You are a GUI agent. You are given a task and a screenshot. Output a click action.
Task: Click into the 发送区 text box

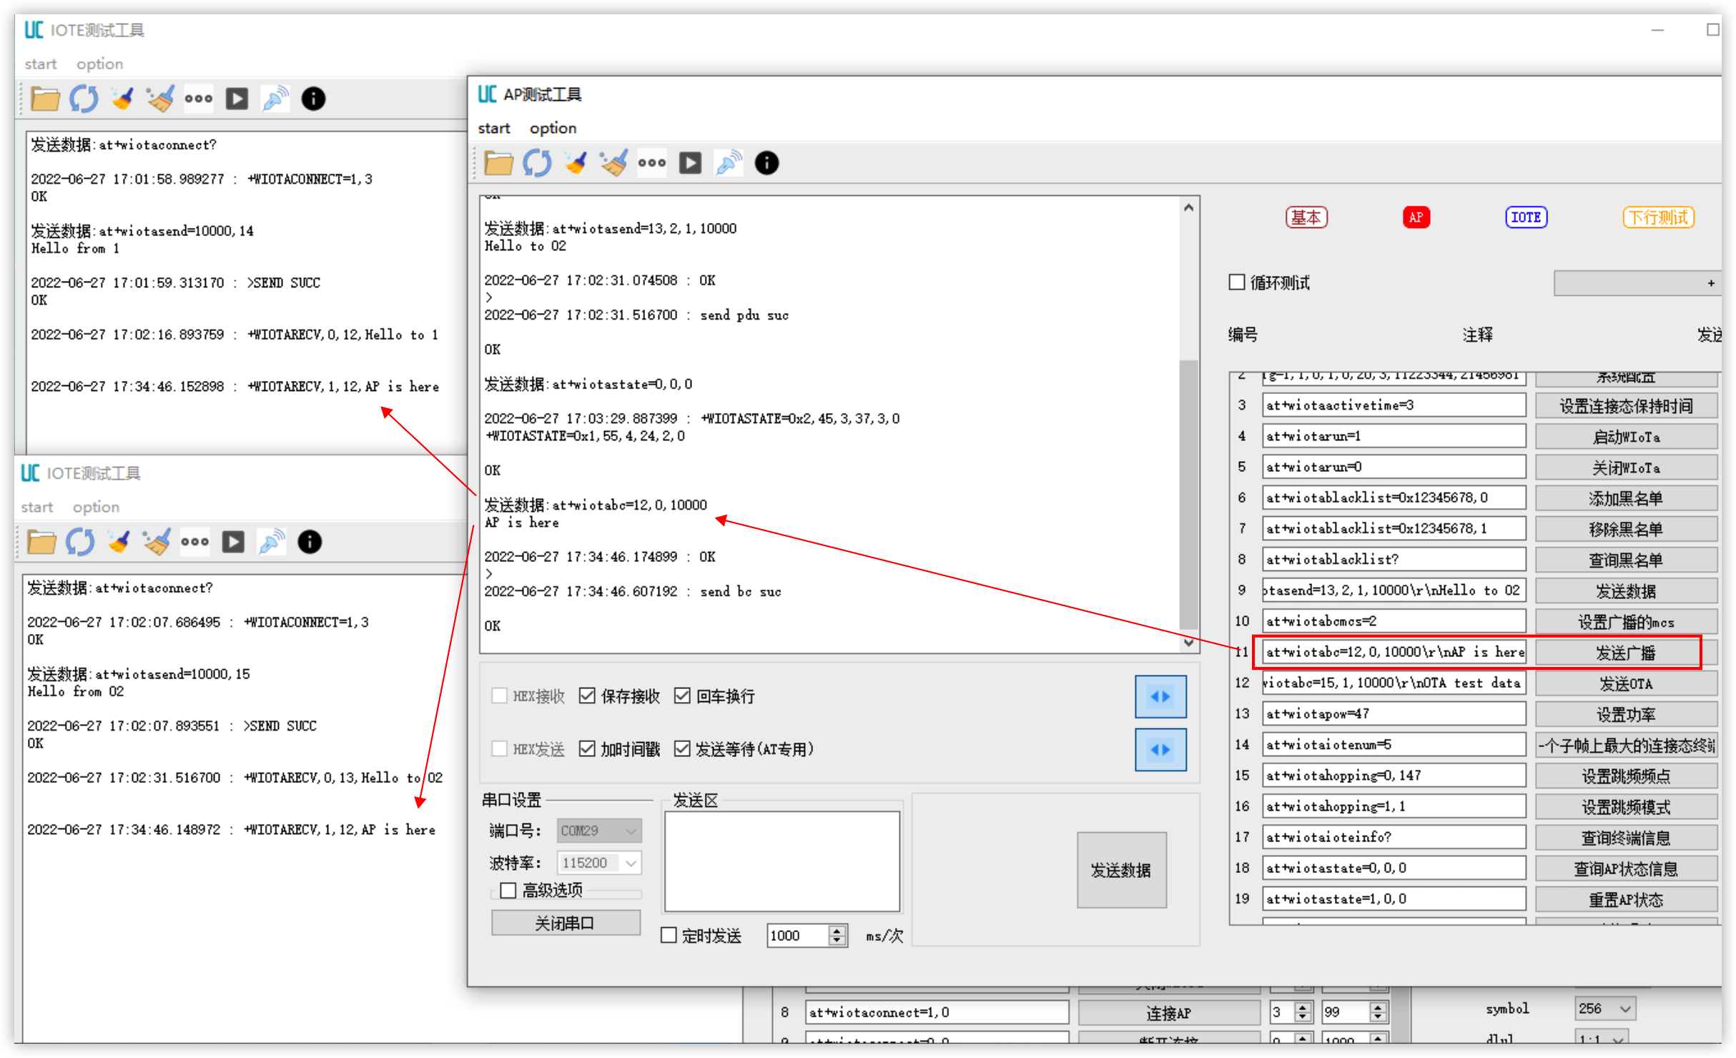click(x=782, y=861)
